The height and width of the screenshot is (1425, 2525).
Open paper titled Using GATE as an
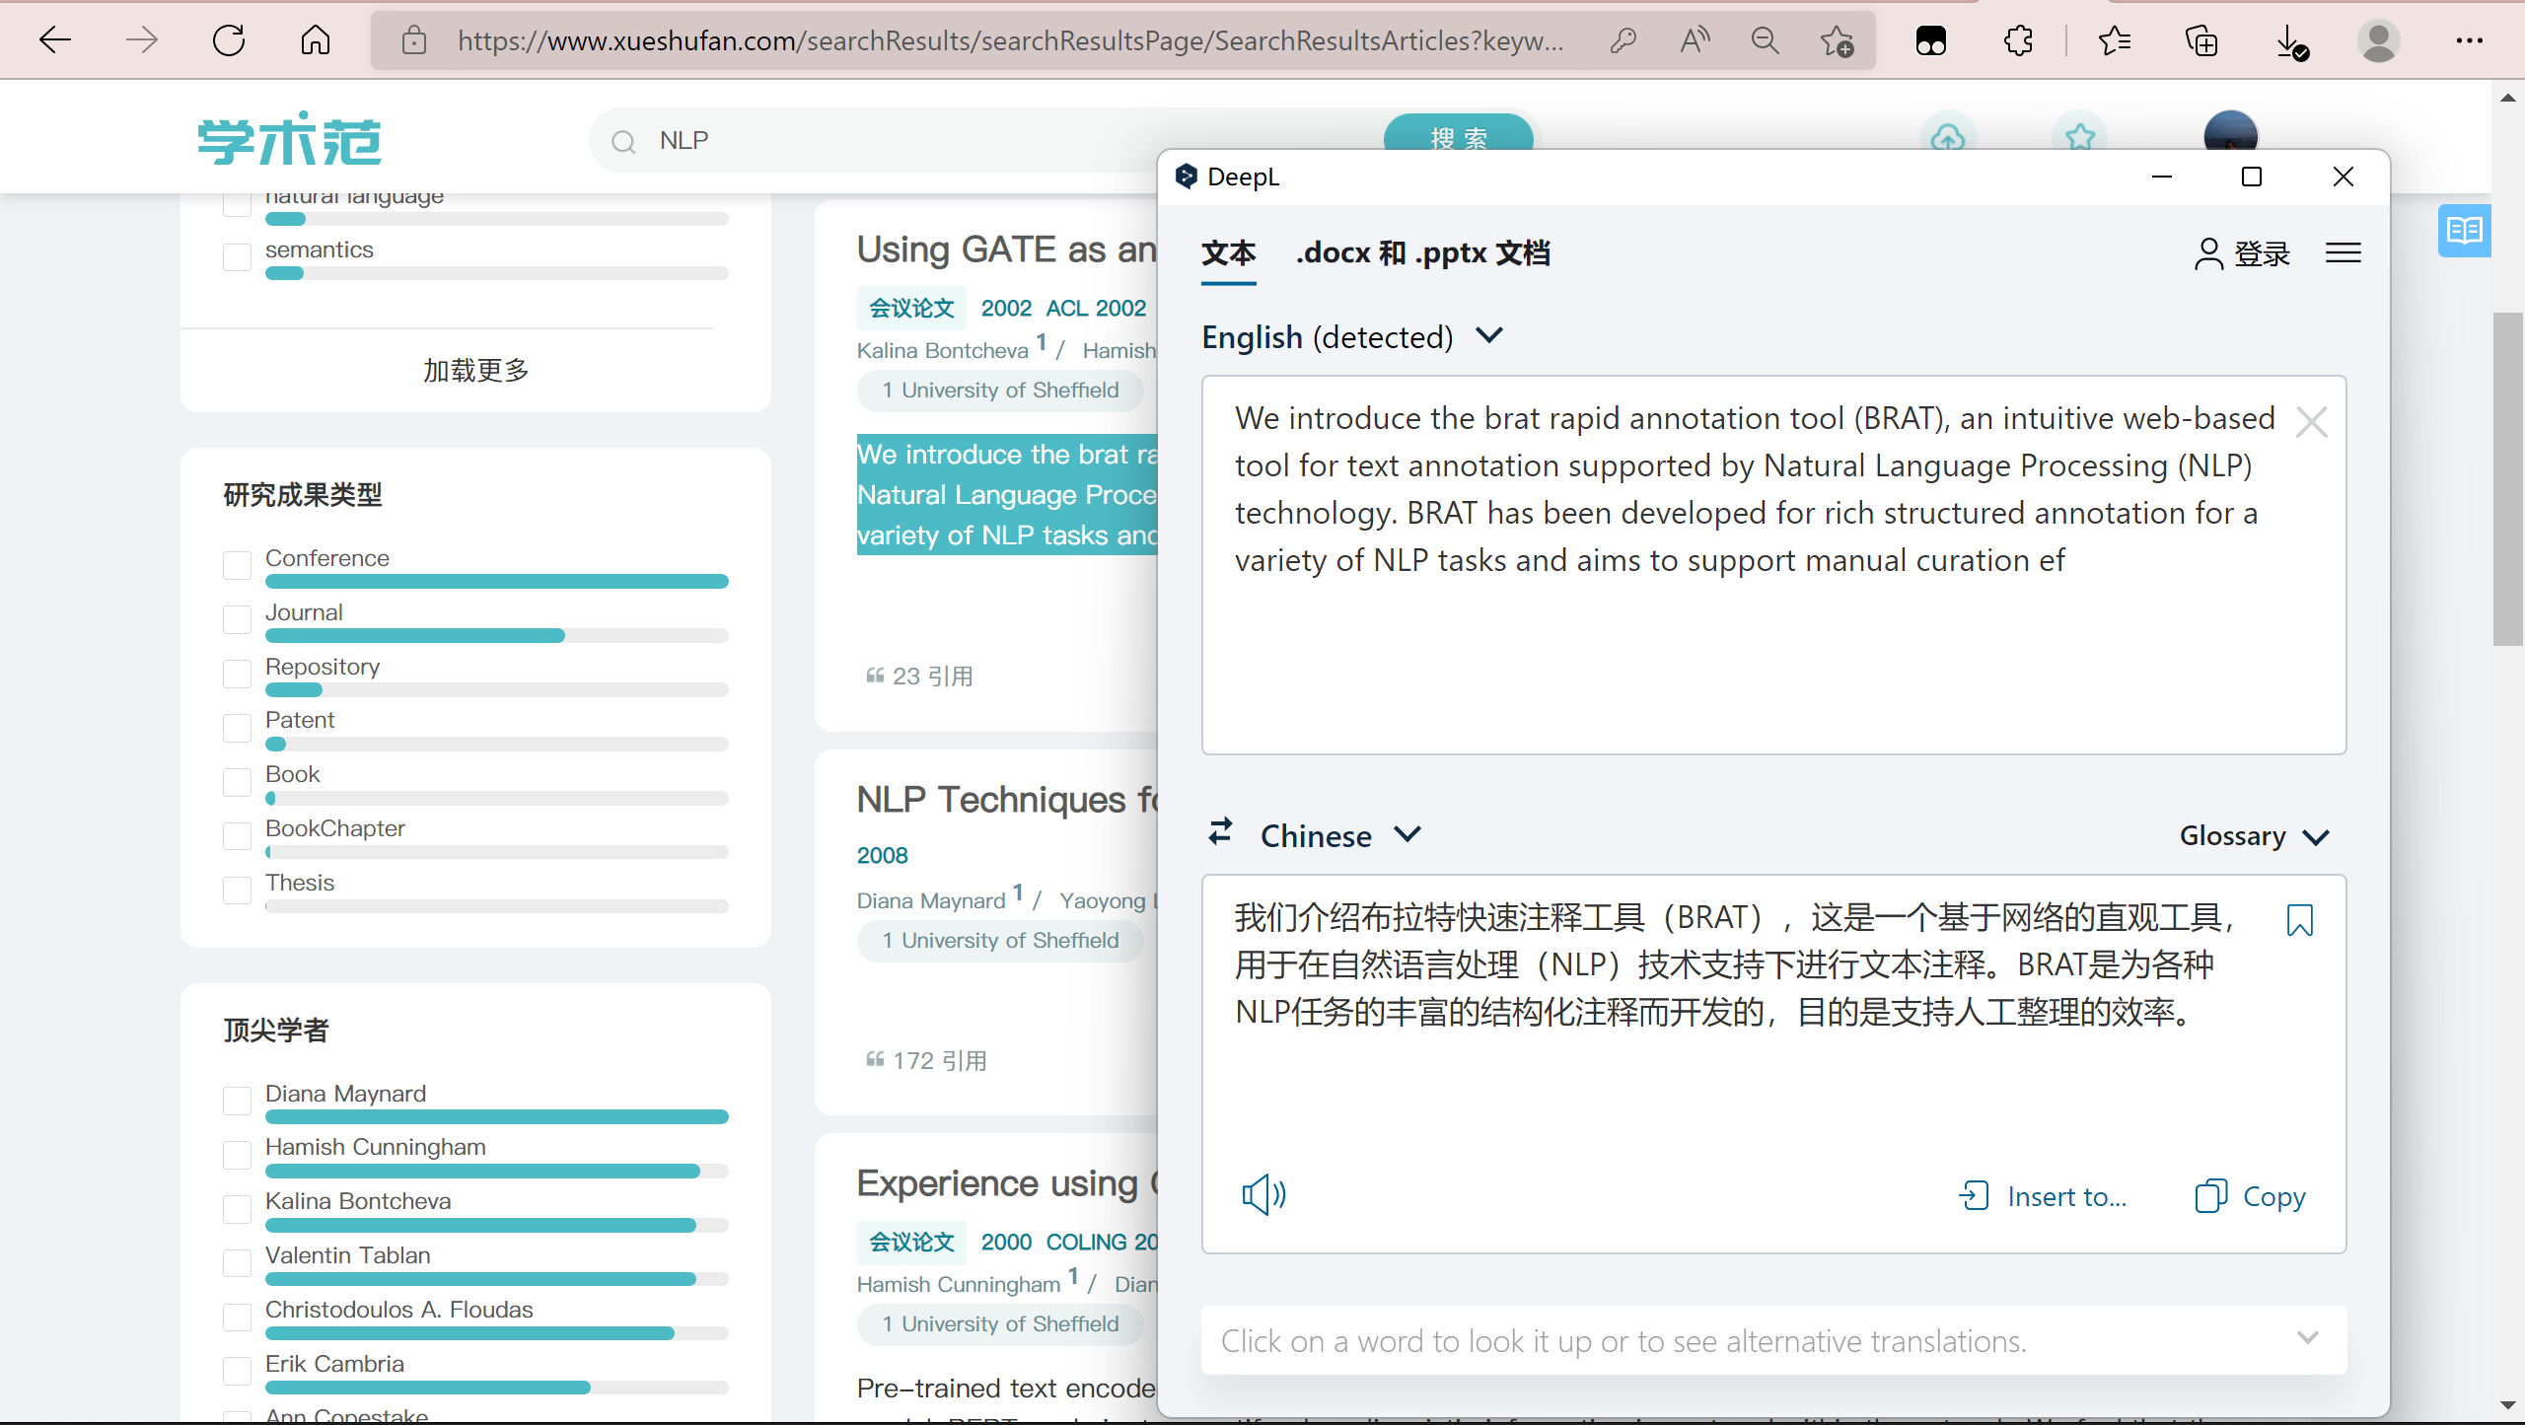tap(1006, 249)
